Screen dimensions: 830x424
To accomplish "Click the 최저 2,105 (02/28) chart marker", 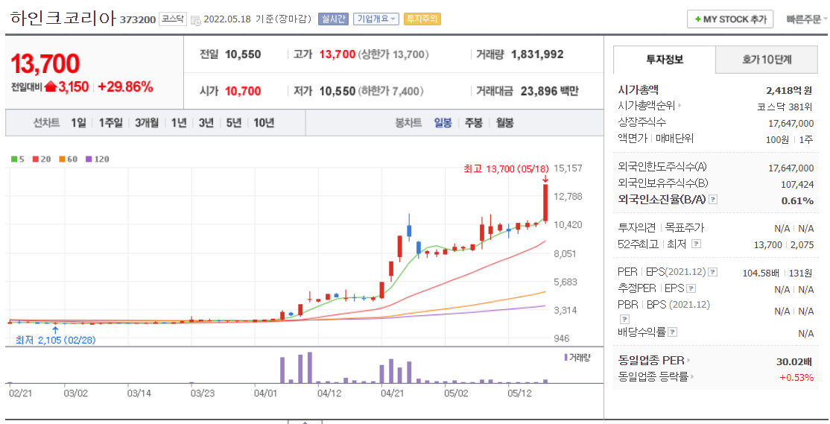I will [x=56, y=340].
